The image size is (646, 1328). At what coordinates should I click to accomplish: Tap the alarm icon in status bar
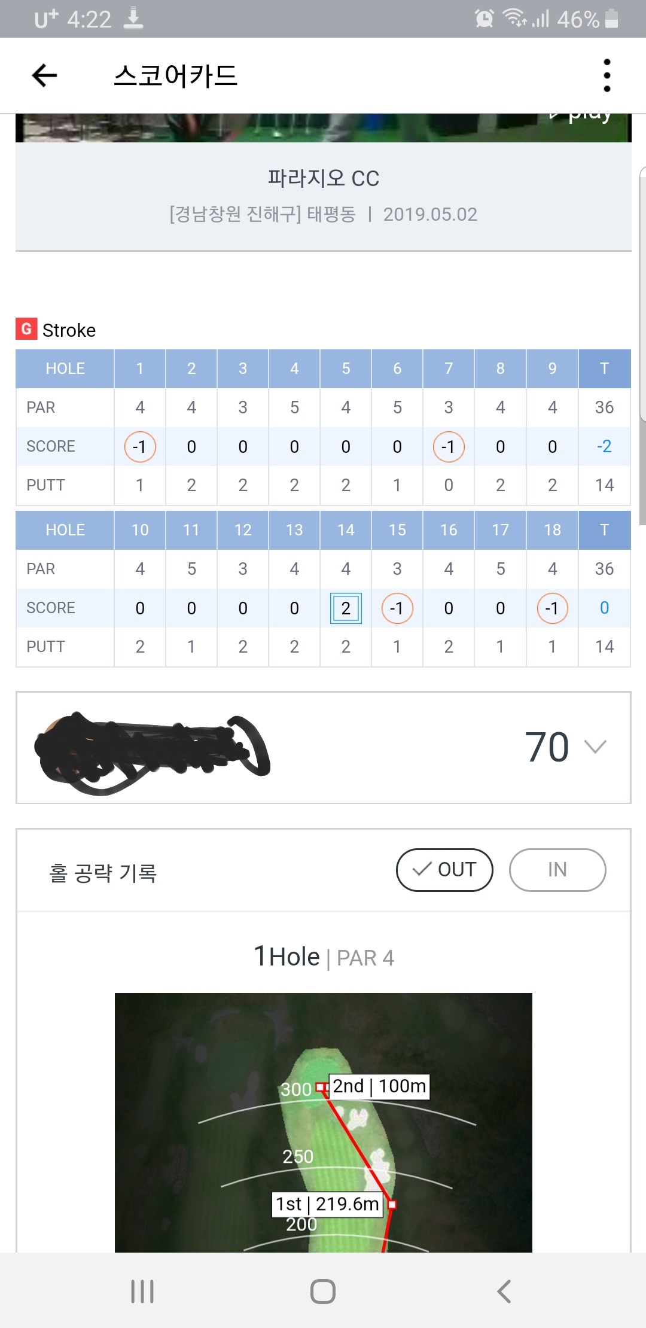484,19
